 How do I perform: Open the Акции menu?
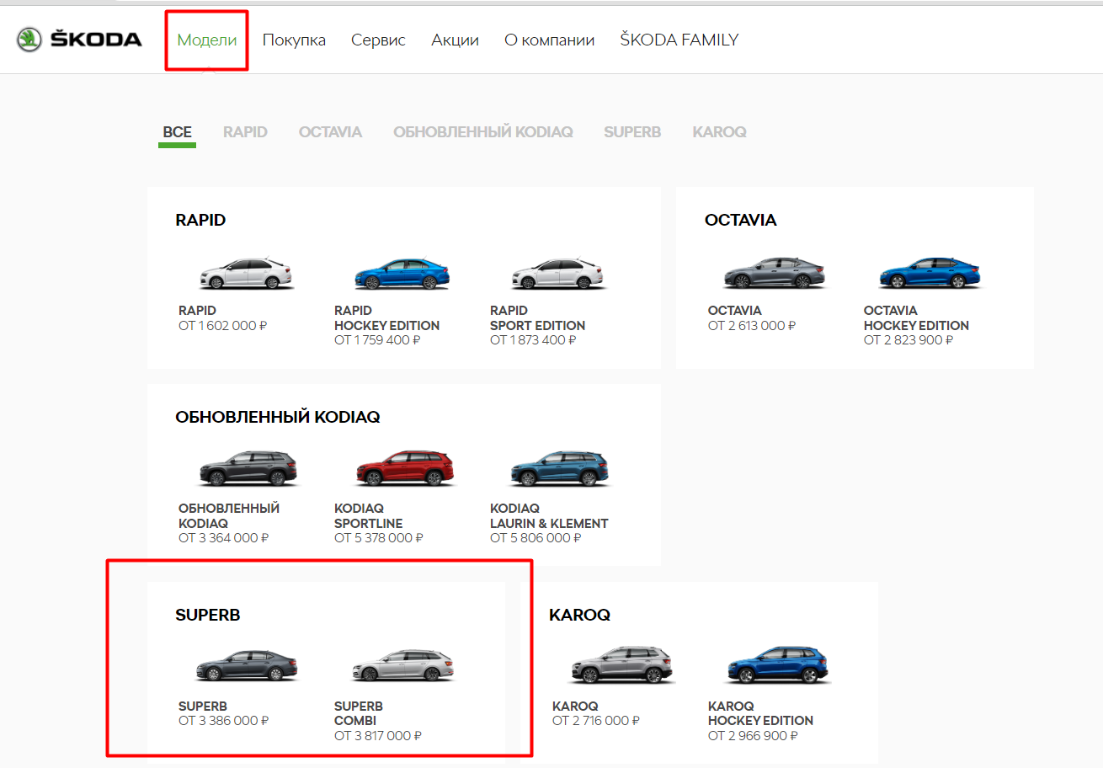point(455,40)
